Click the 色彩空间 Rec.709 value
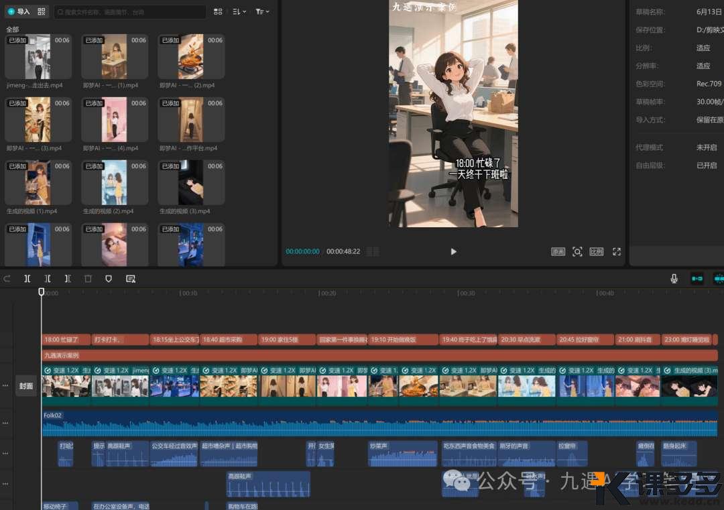 click(709, 84)
